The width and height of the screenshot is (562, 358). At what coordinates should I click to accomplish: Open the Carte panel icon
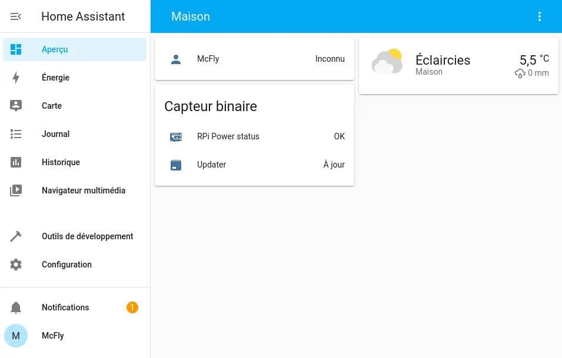16,106
